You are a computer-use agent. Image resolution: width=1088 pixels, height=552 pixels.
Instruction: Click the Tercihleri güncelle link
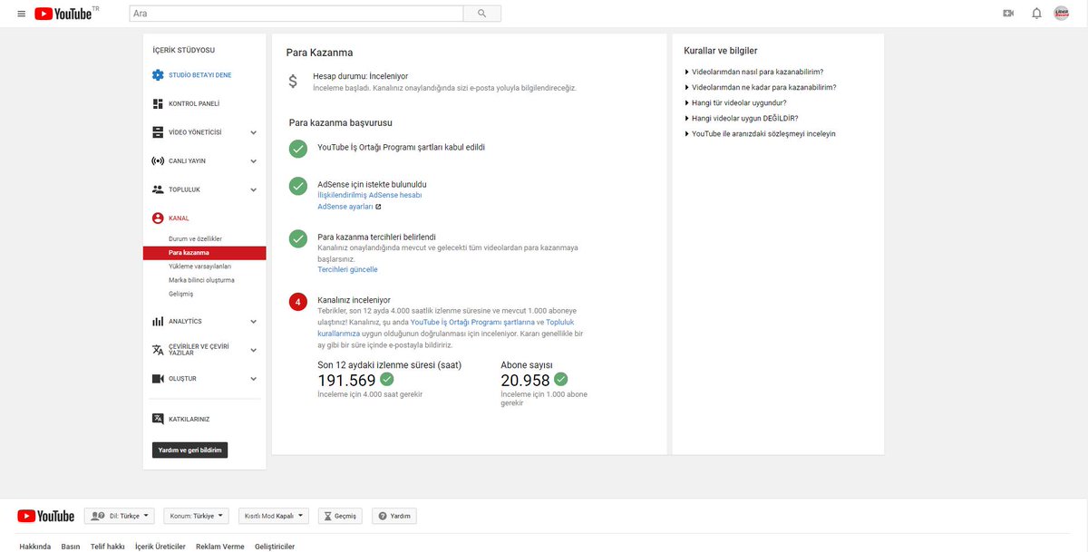347,269
